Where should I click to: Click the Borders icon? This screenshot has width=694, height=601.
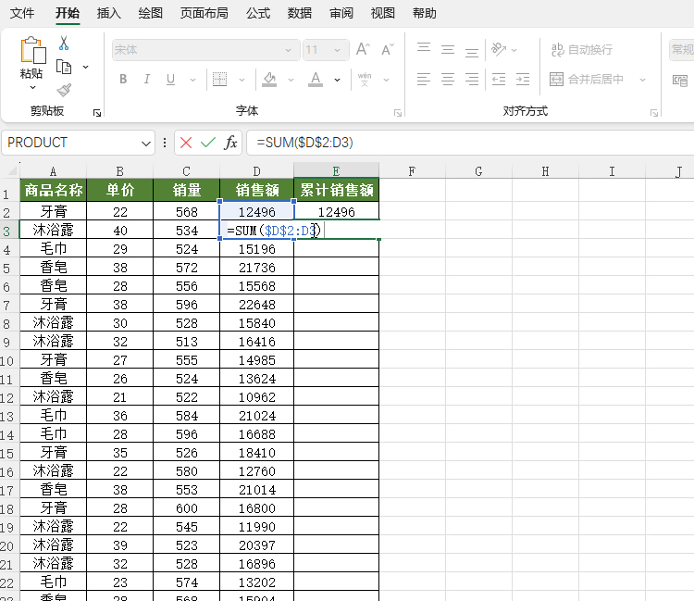[219, 80]
